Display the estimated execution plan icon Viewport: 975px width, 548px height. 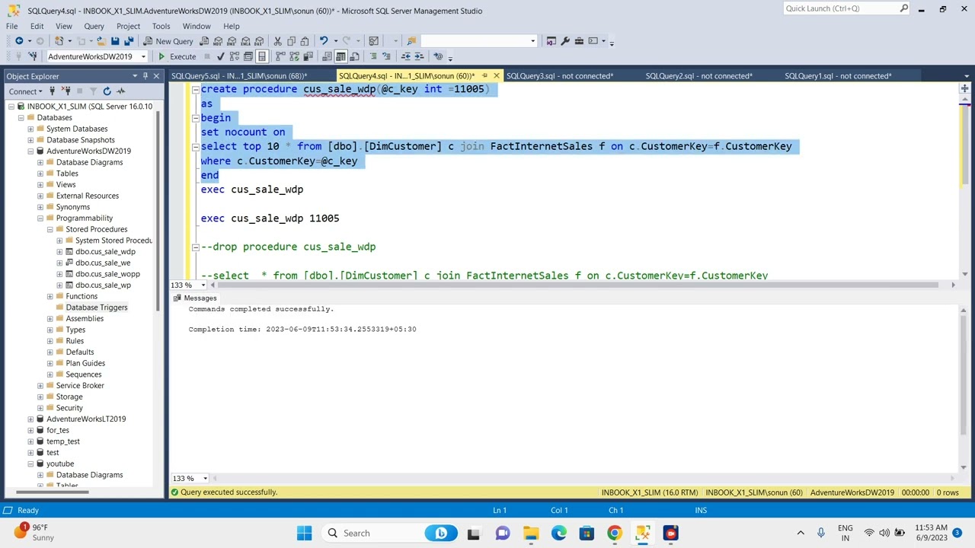pos(234,56)
